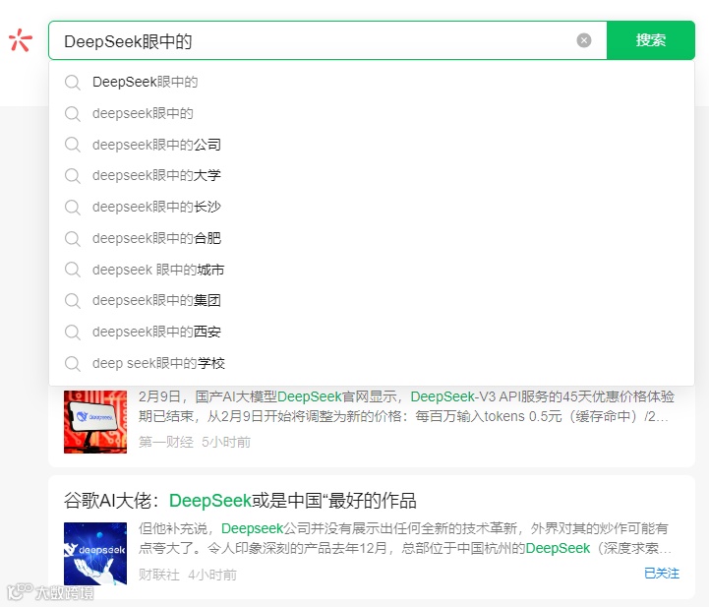Pick suggestion 'deepseek眼中的集团'

pyautogui.click(x=372, y=300)
